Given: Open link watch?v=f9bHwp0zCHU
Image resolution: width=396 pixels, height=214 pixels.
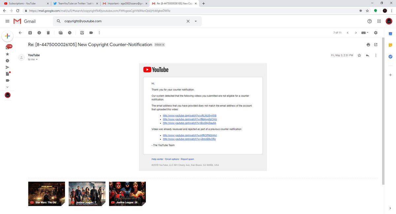Looking at the screenshot, I should click(x=190, y=119).
